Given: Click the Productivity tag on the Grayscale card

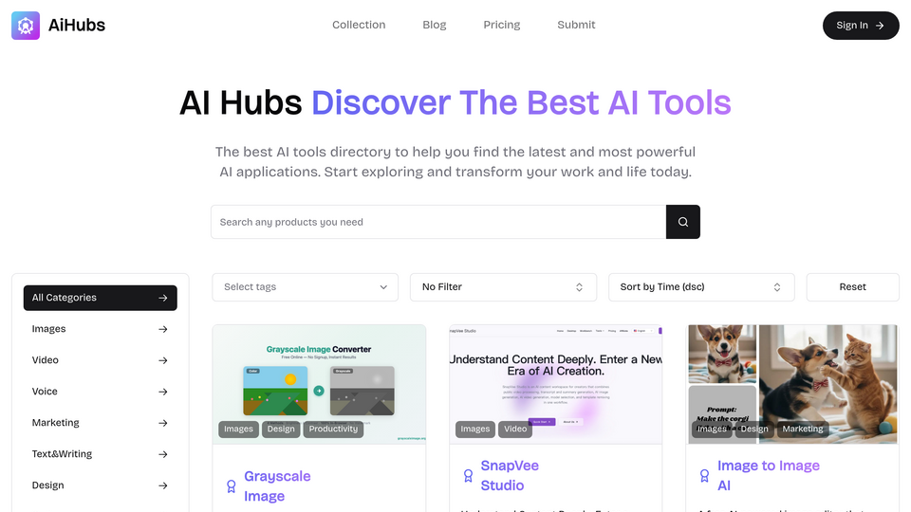Looking at the screenshot, I should coord(333,429).
